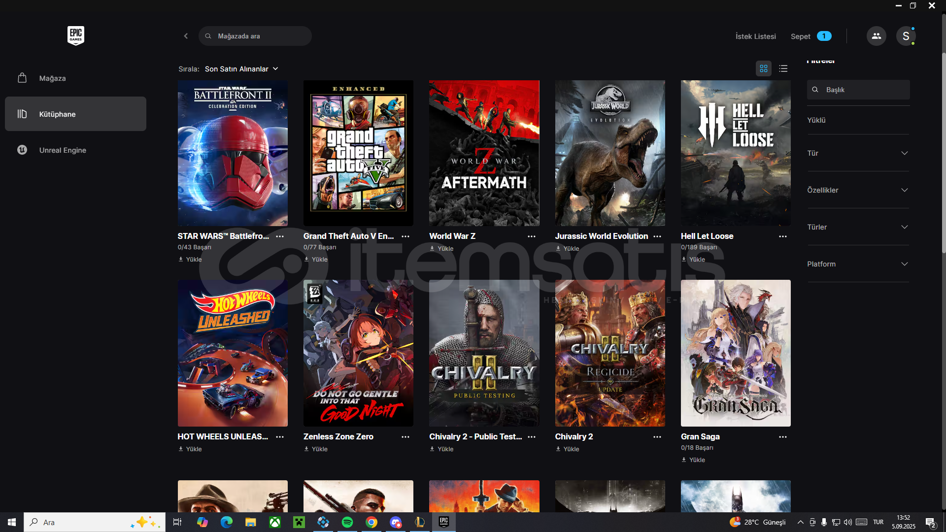Open options menu for Zenless Zone Zero
The height and width of the screenshot is (532, 946).
pos(405,437)
